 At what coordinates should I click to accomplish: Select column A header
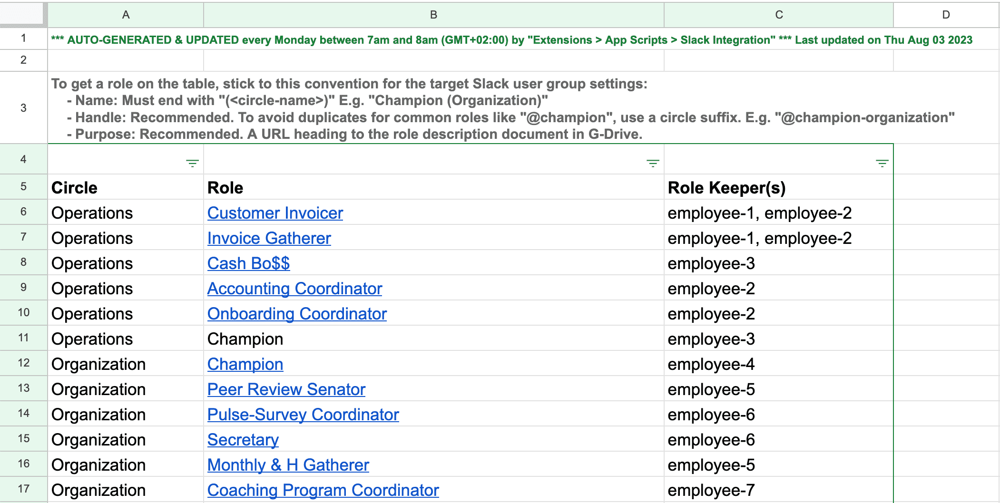point(126,15)
